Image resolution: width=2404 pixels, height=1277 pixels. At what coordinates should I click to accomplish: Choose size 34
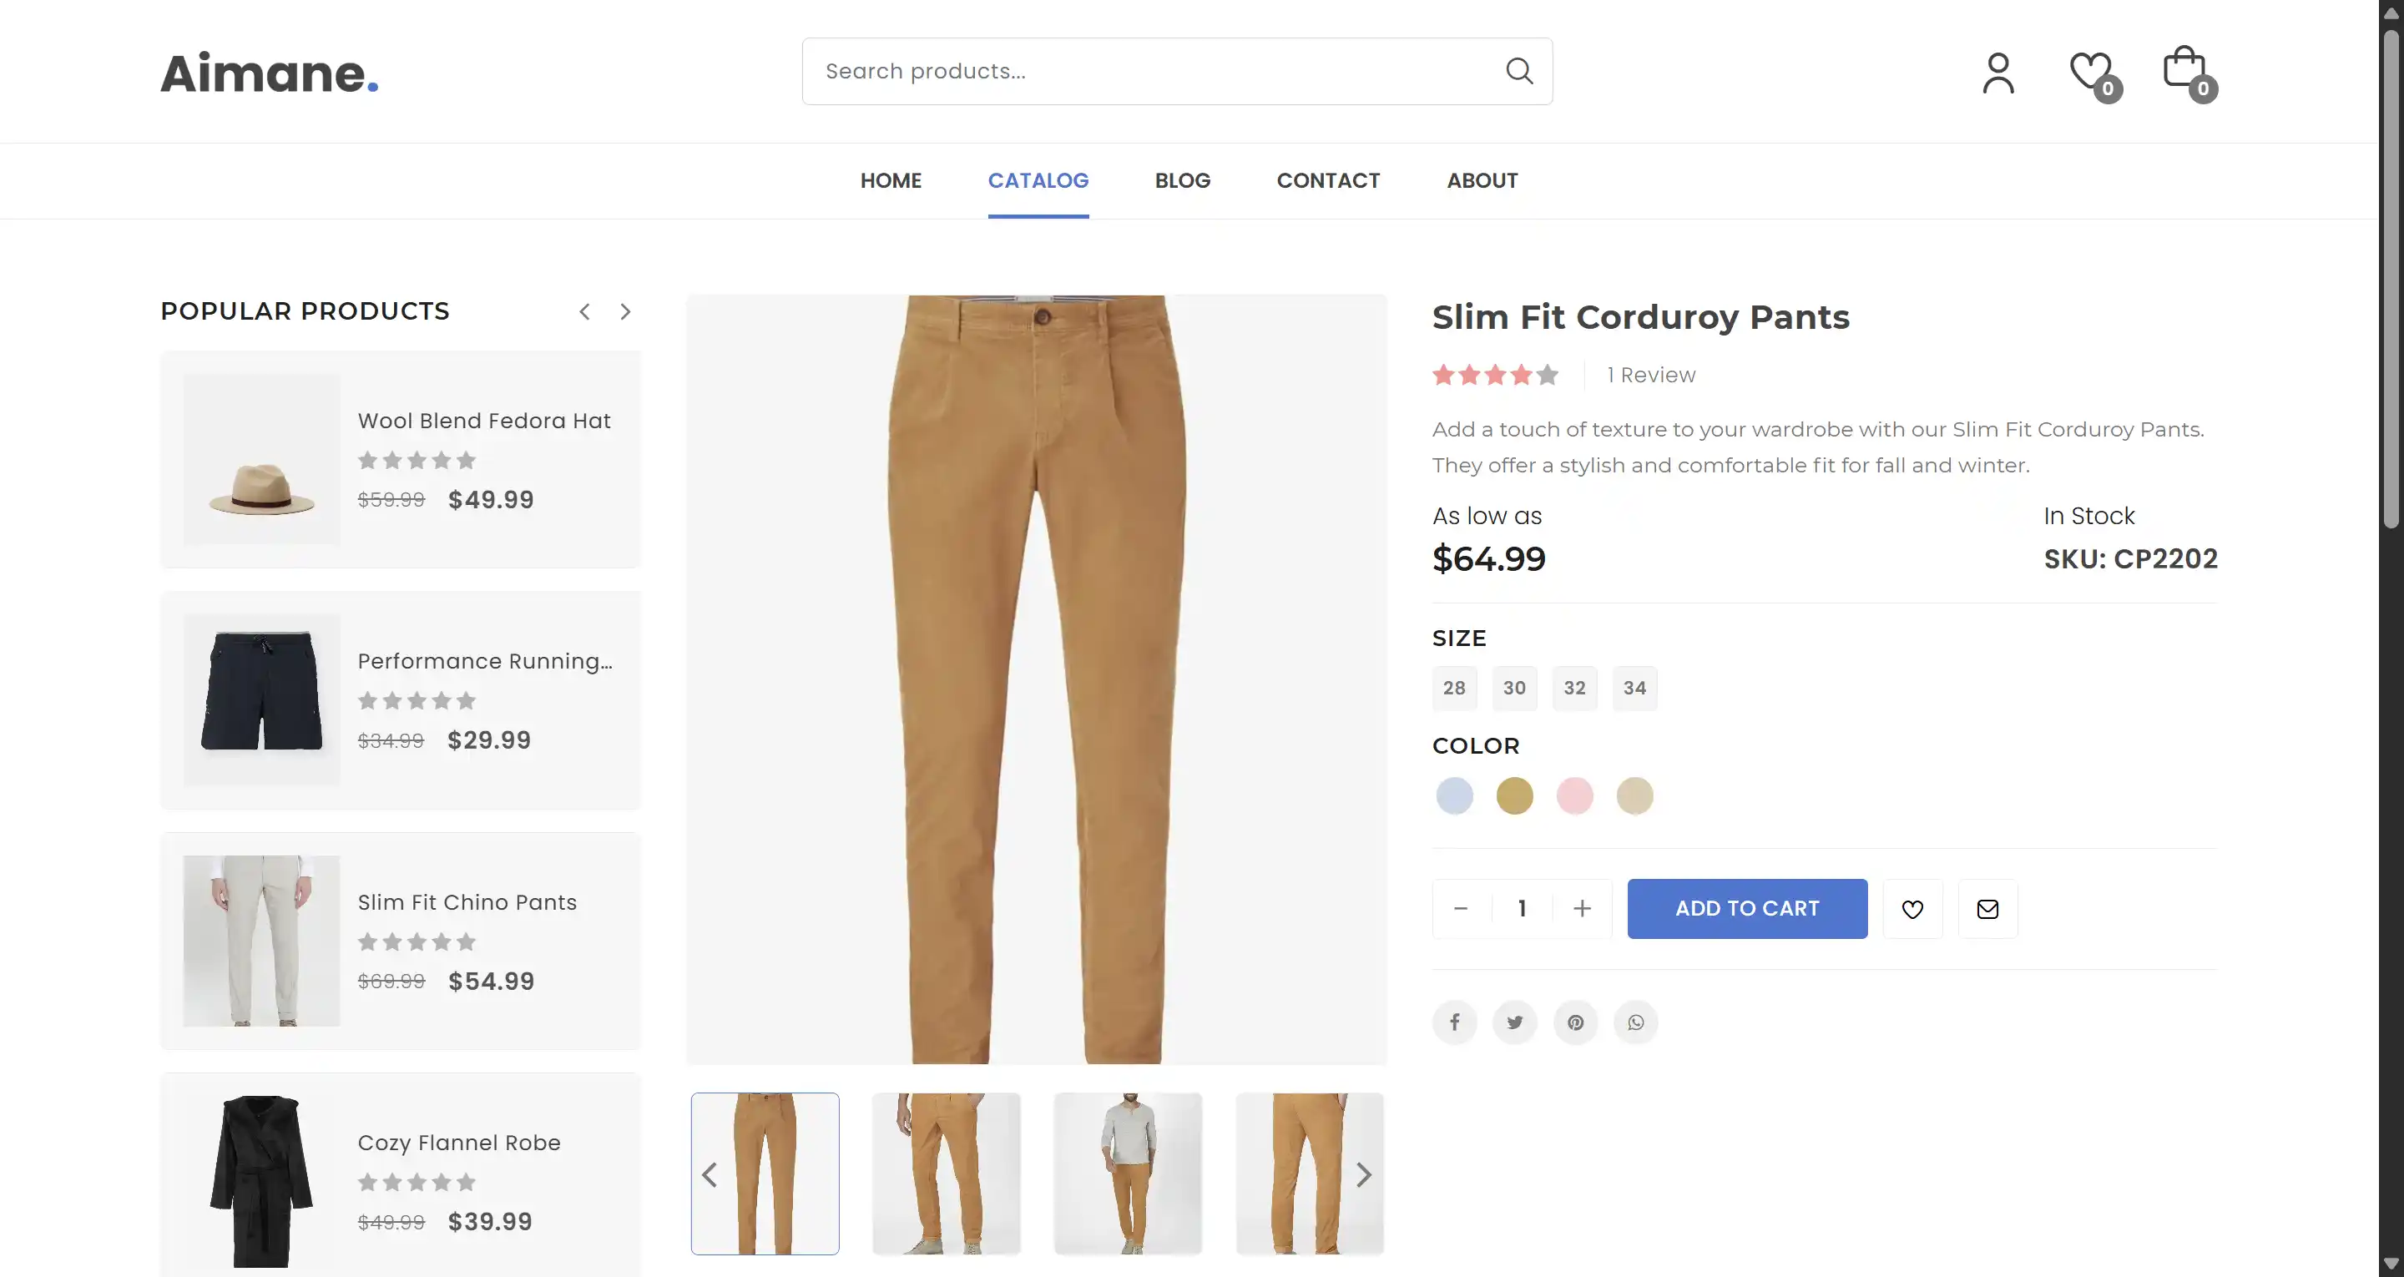(1634, 688)
